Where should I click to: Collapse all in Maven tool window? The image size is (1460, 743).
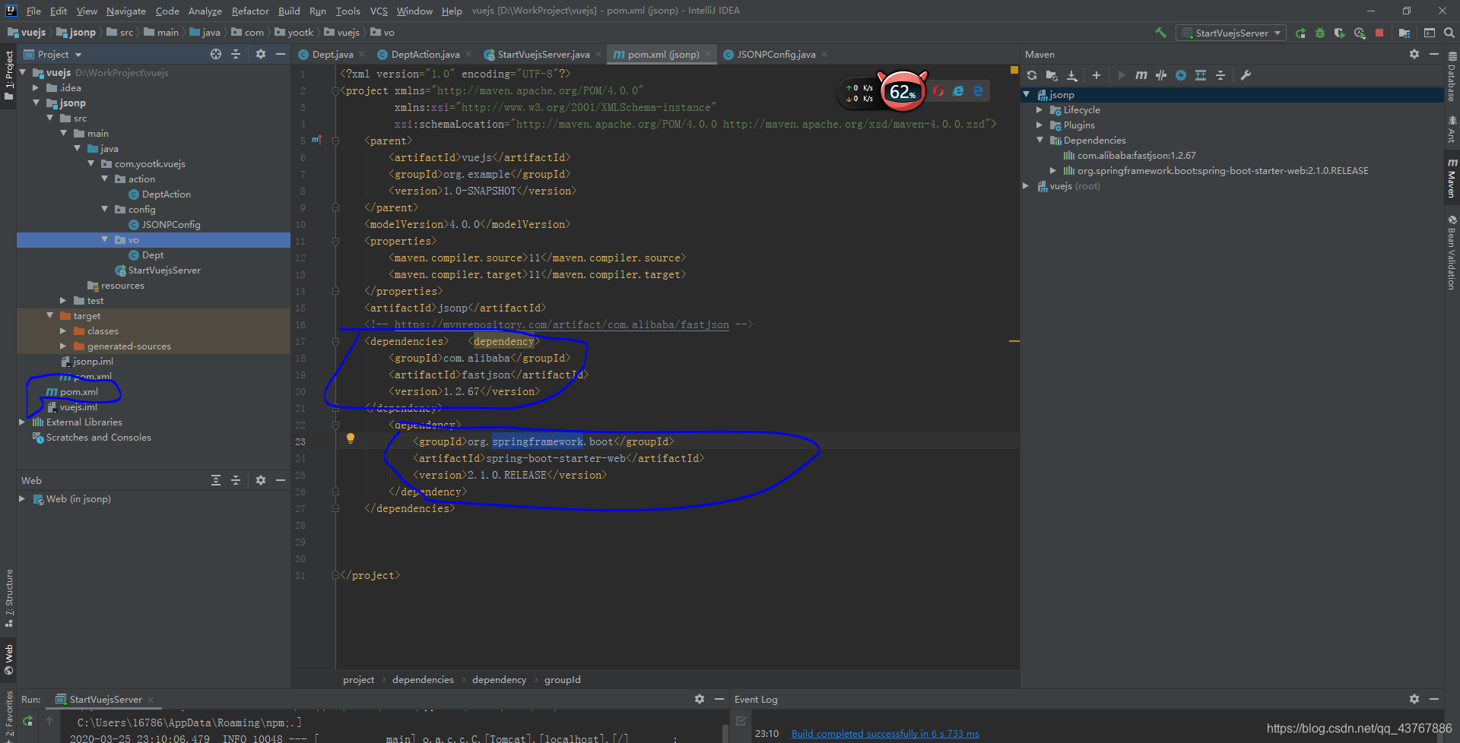1220,75
